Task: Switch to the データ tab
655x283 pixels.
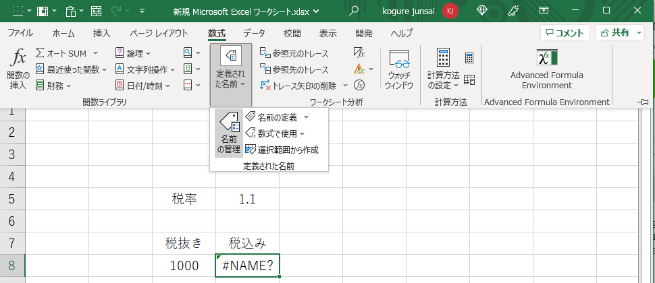Action: 254,33
